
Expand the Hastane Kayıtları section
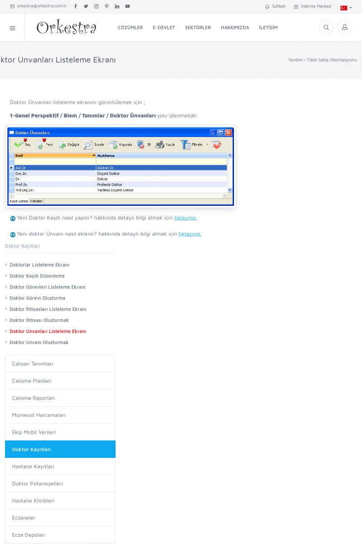pyautogui.click(x=60, y=466)
